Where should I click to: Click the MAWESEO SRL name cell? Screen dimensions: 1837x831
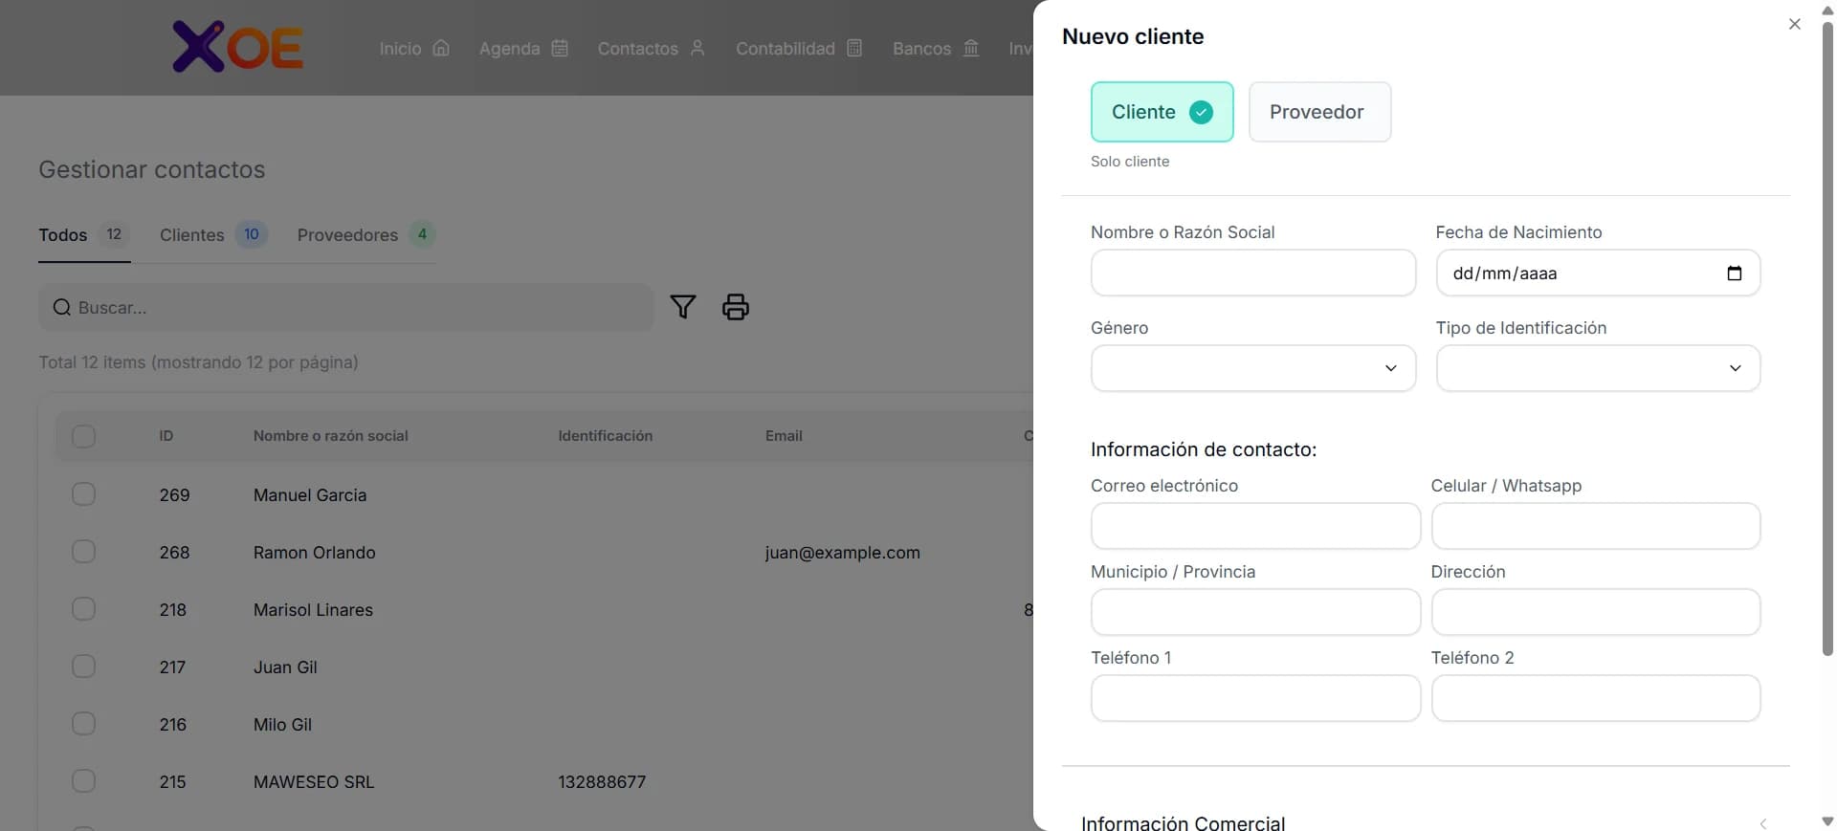(x=314, y=781)
